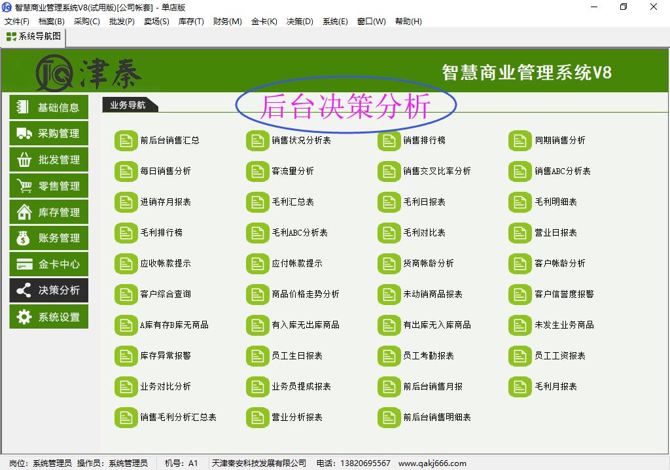The height and width of the screenshot is (470, 670).
Task: Open the 金卡中心 sidebar section
Action: click(x=48, y=264)
